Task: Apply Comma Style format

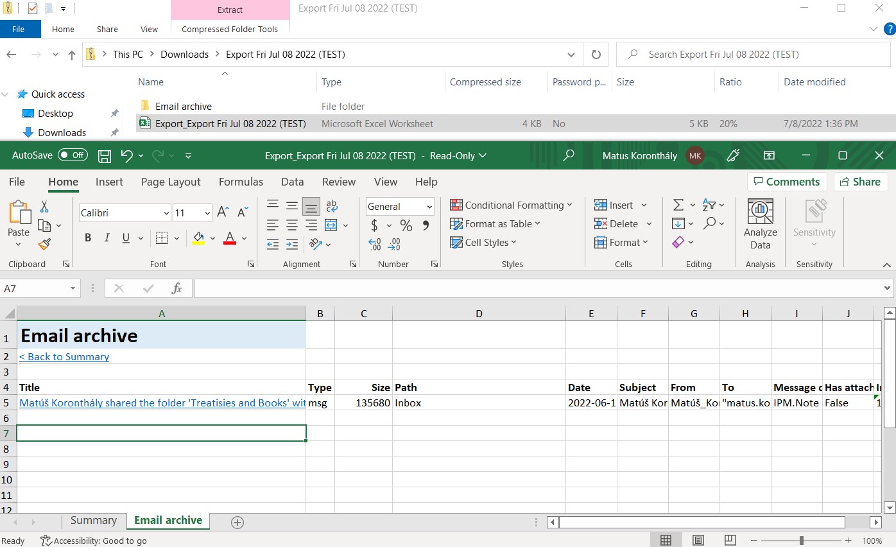Action: tap(426, 225)
